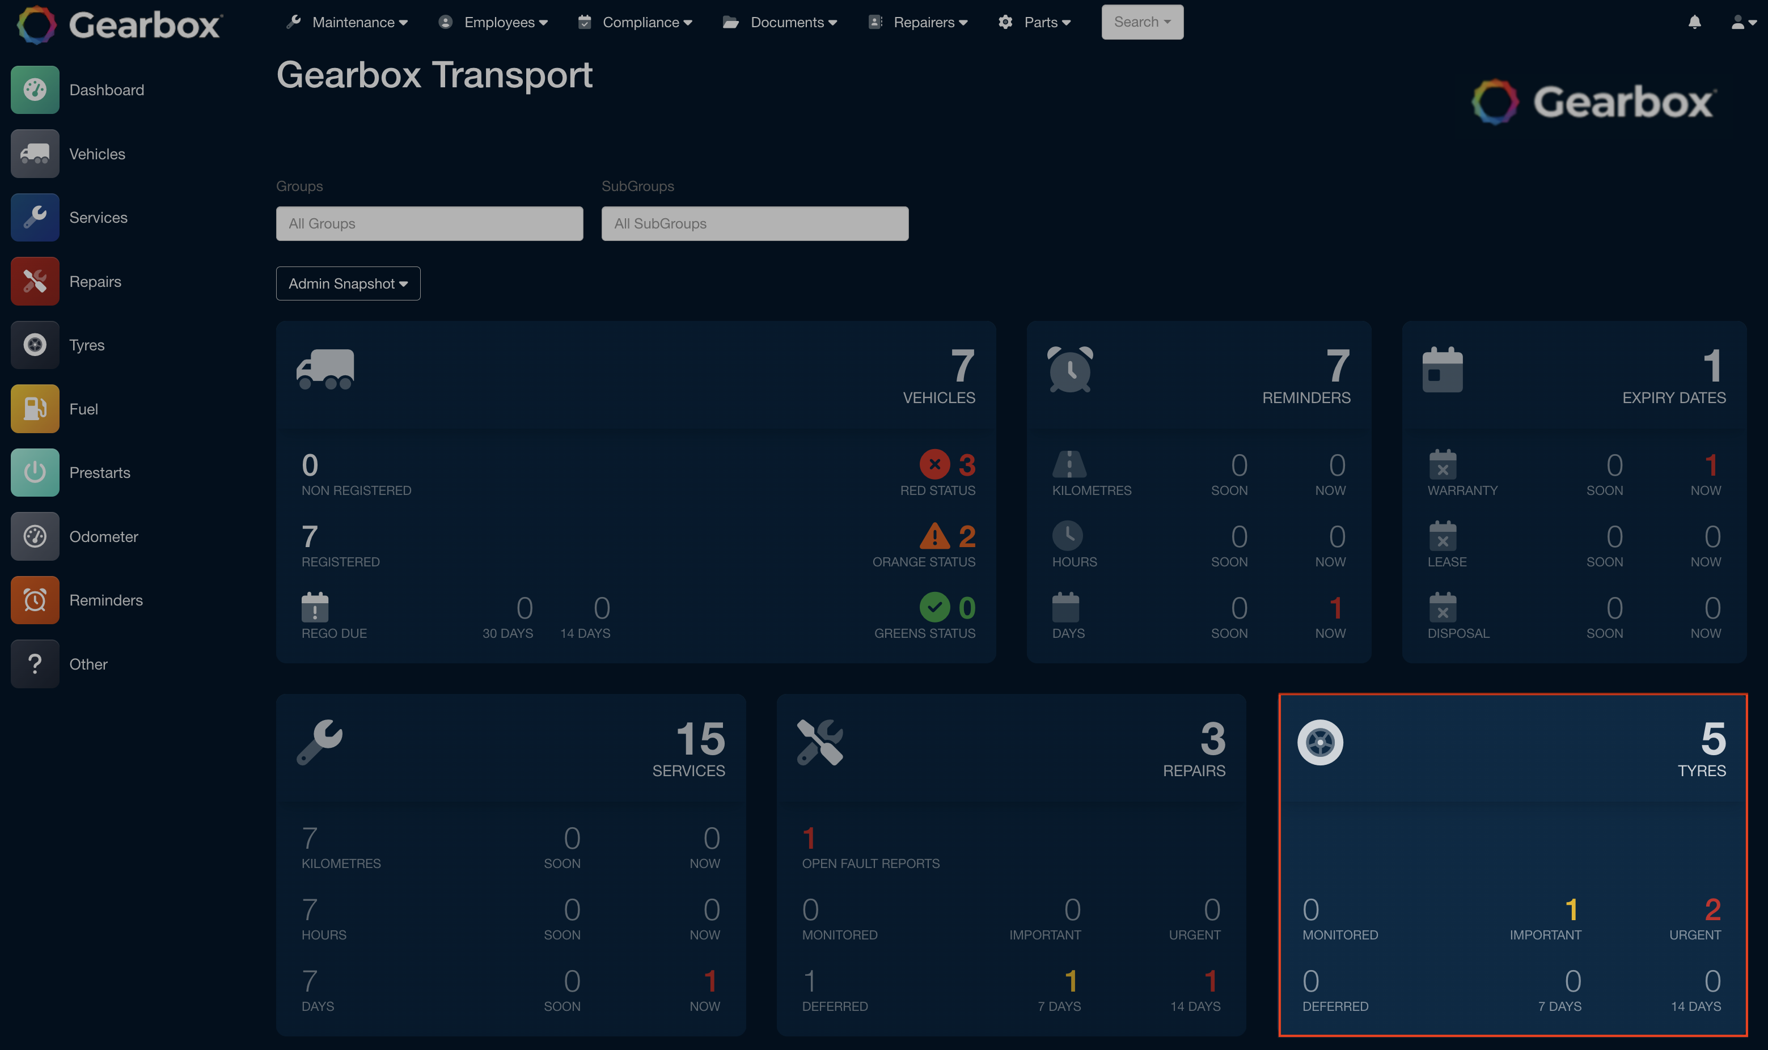Click the Warranty Now count 1

(x=1711, y=465)
